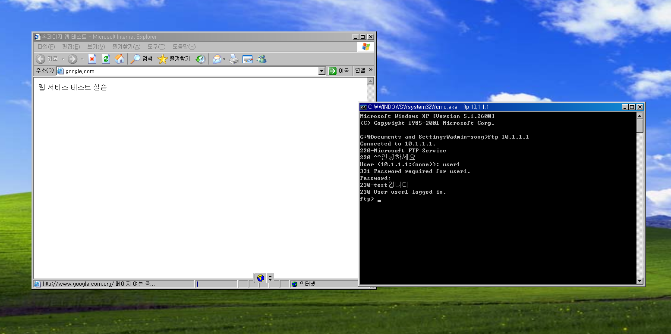This screenshot has width=671, height=334.
Task: Click cmd window scroll up arrow
Action: click(640, 116)
